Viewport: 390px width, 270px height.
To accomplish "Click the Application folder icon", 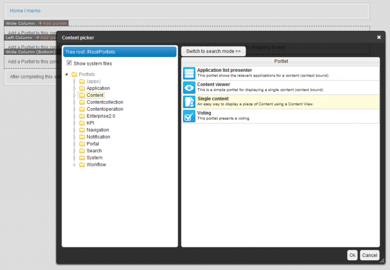I will pos(82,88).
